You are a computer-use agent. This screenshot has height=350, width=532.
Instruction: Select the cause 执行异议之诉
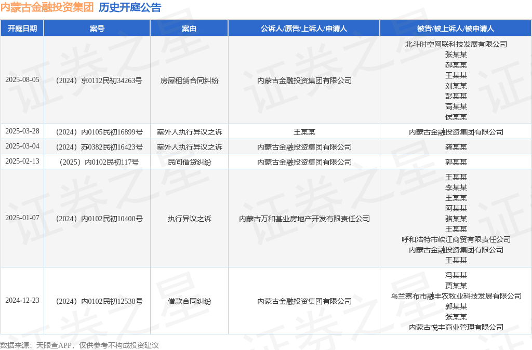click(x=189, y=219)
